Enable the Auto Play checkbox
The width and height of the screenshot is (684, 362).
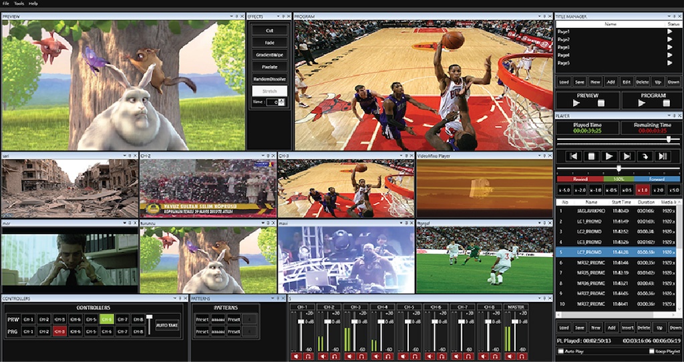pos(560,351)
